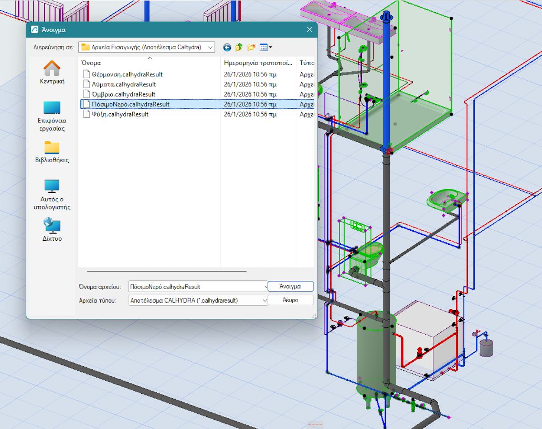Choose the Όμβρια.calhydraResult file
This screenshot has width=542, height=429.
pos(123,94)
